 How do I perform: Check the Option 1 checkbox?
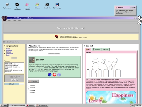click(28, 86)
